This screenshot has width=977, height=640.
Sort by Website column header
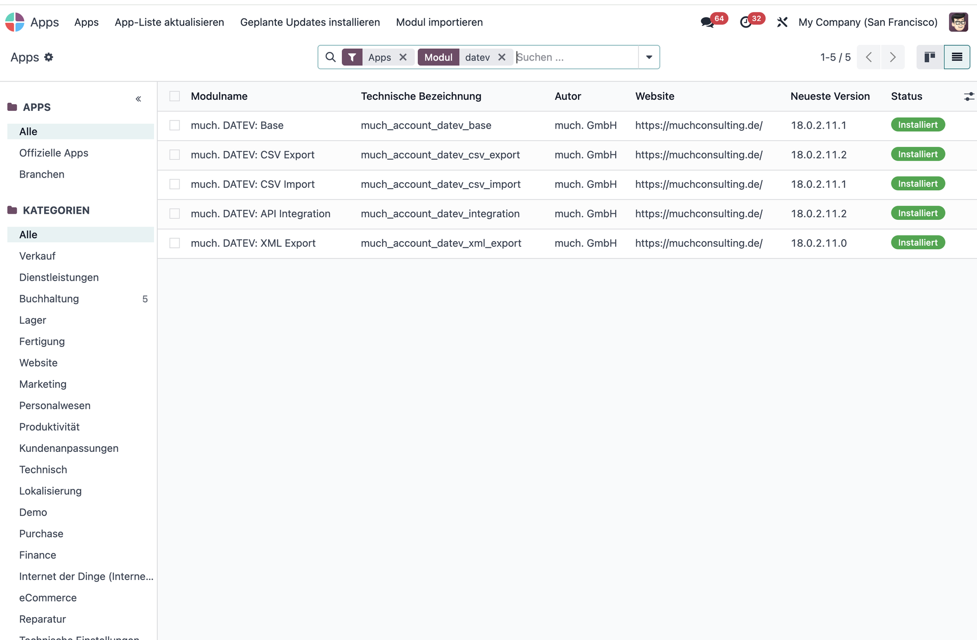[655, 96]
